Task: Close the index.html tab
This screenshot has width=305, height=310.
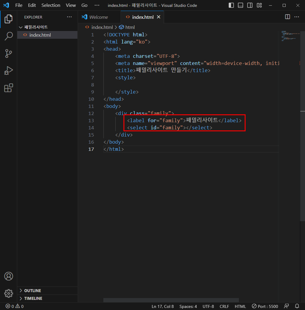Action: click(158, 17)
